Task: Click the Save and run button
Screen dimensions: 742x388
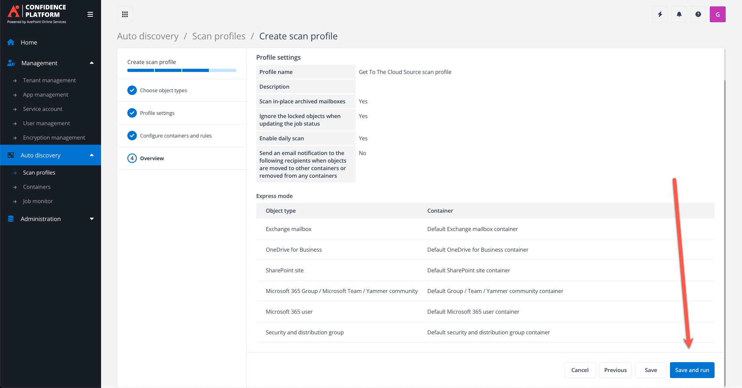Action: (692, 370)
